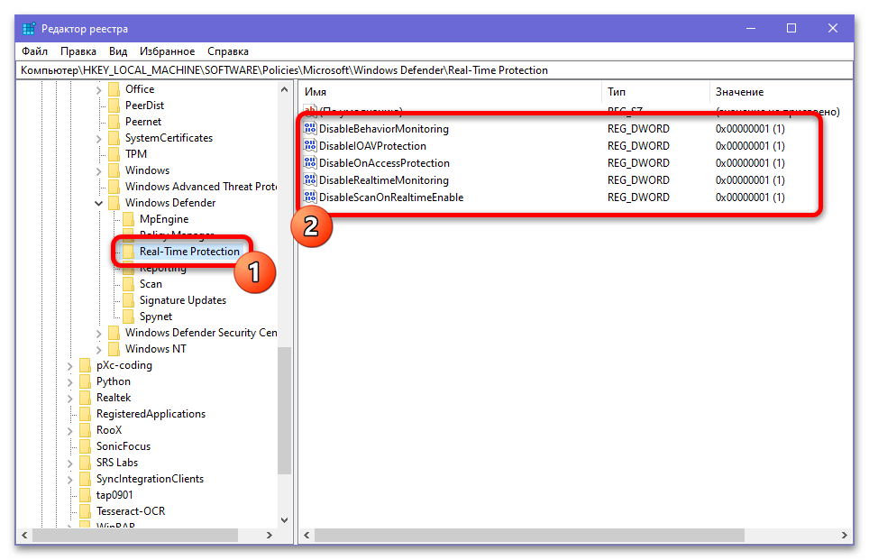Viewport: 869px width, 560px height.
Task: Sort values by the Тип column header
Action: (x=655, y=92)
